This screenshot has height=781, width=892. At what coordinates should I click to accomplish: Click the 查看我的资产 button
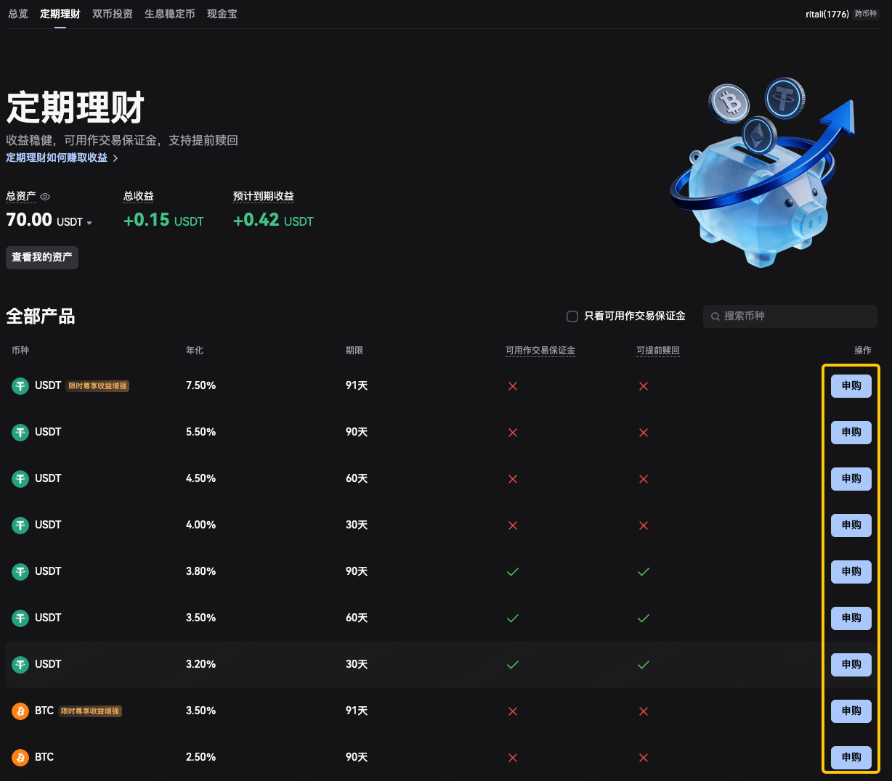[42, 257]
